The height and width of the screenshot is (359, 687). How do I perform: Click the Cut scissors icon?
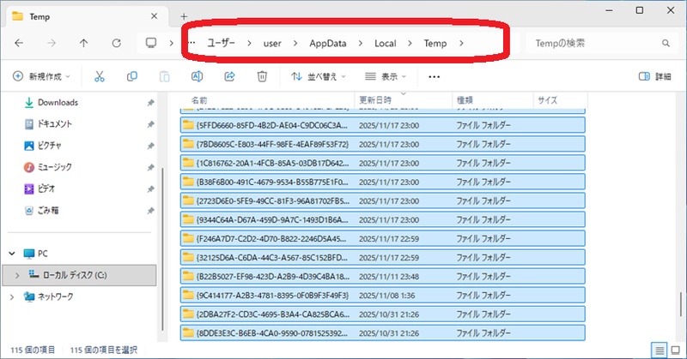100,76
